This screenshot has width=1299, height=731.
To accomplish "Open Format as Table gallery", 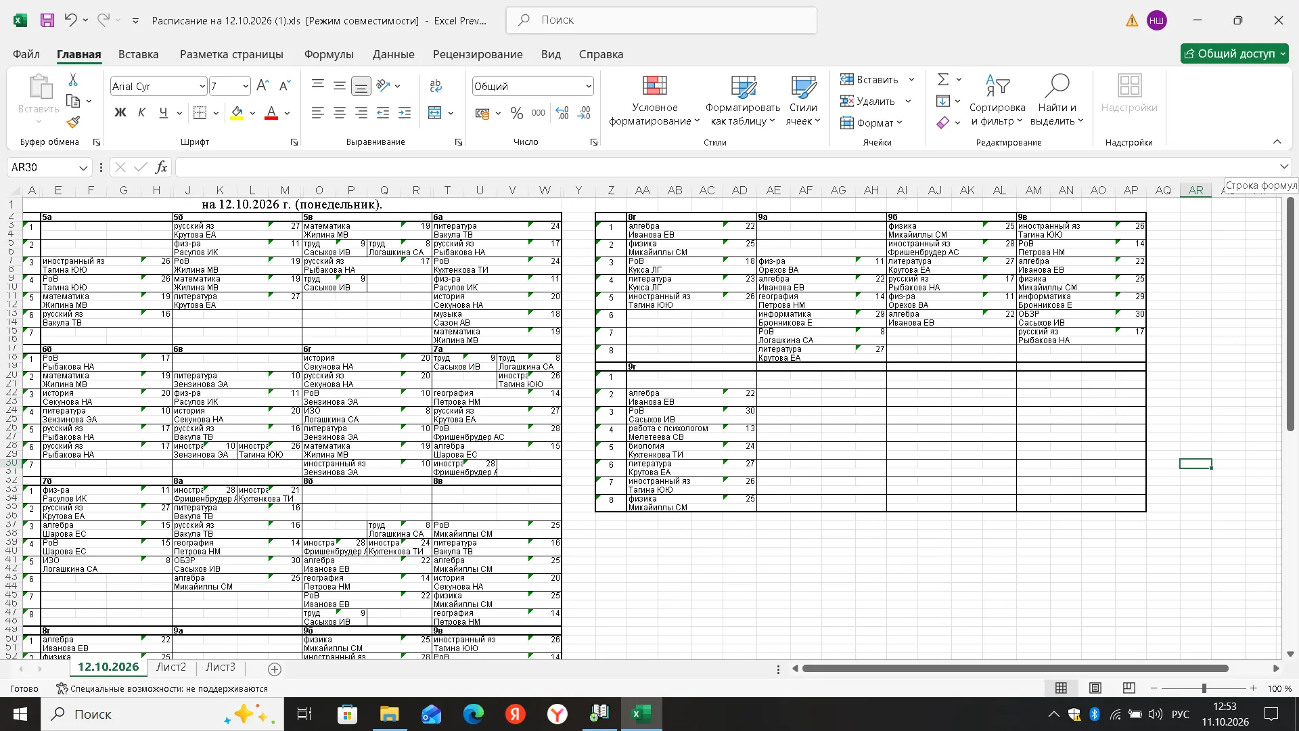I will [743, 101].
